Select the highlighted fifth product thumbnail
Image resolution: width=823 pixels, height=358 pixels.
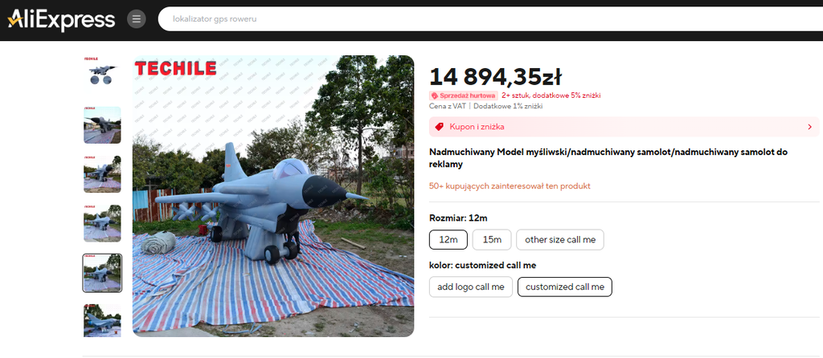tap(102, 273)
